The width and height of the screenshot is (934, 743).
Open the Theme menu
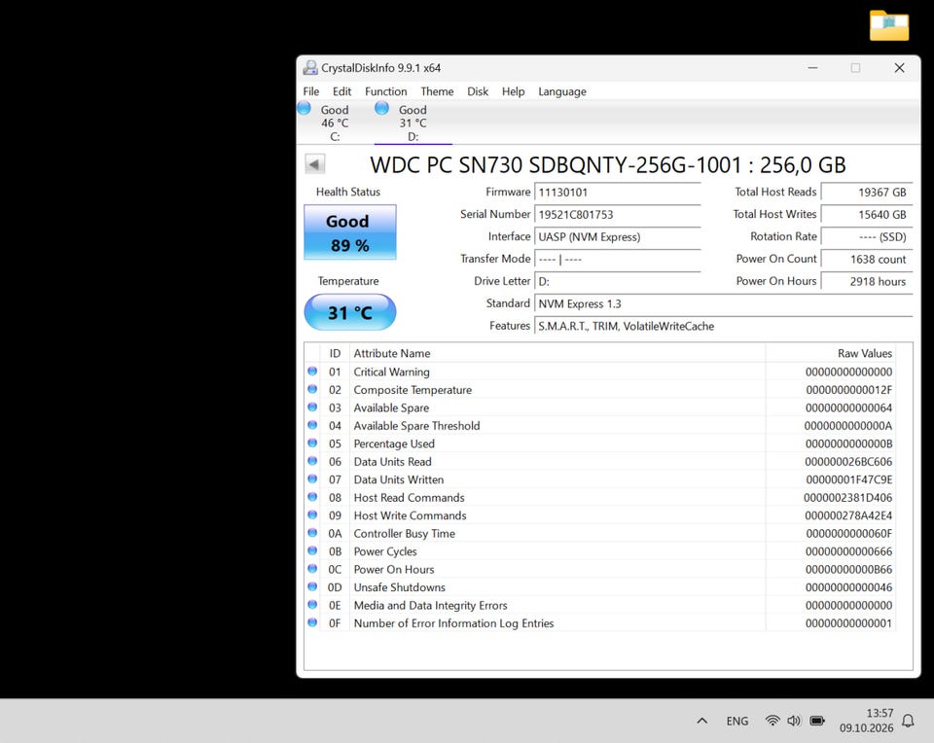pyautogui.click(x=437, y=91)
